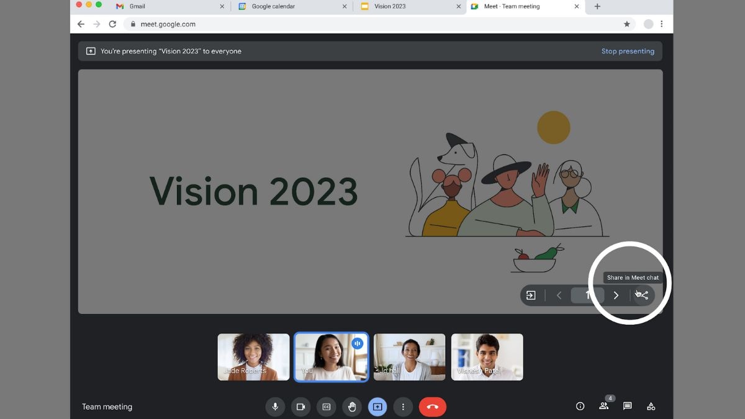Mute microphone in meeting controls

click(275, 407)
